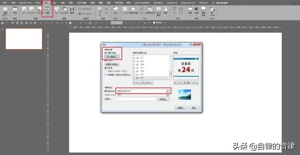Open the Table icon in the Insert ribbon
300x155 pixels.
(15, 9)
